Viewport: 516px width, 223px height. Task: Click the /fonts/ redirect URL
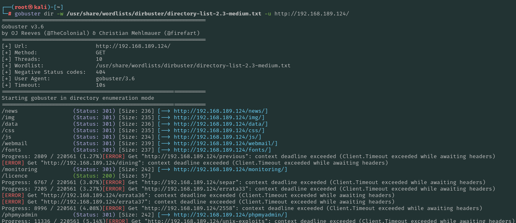click(222, 150)
